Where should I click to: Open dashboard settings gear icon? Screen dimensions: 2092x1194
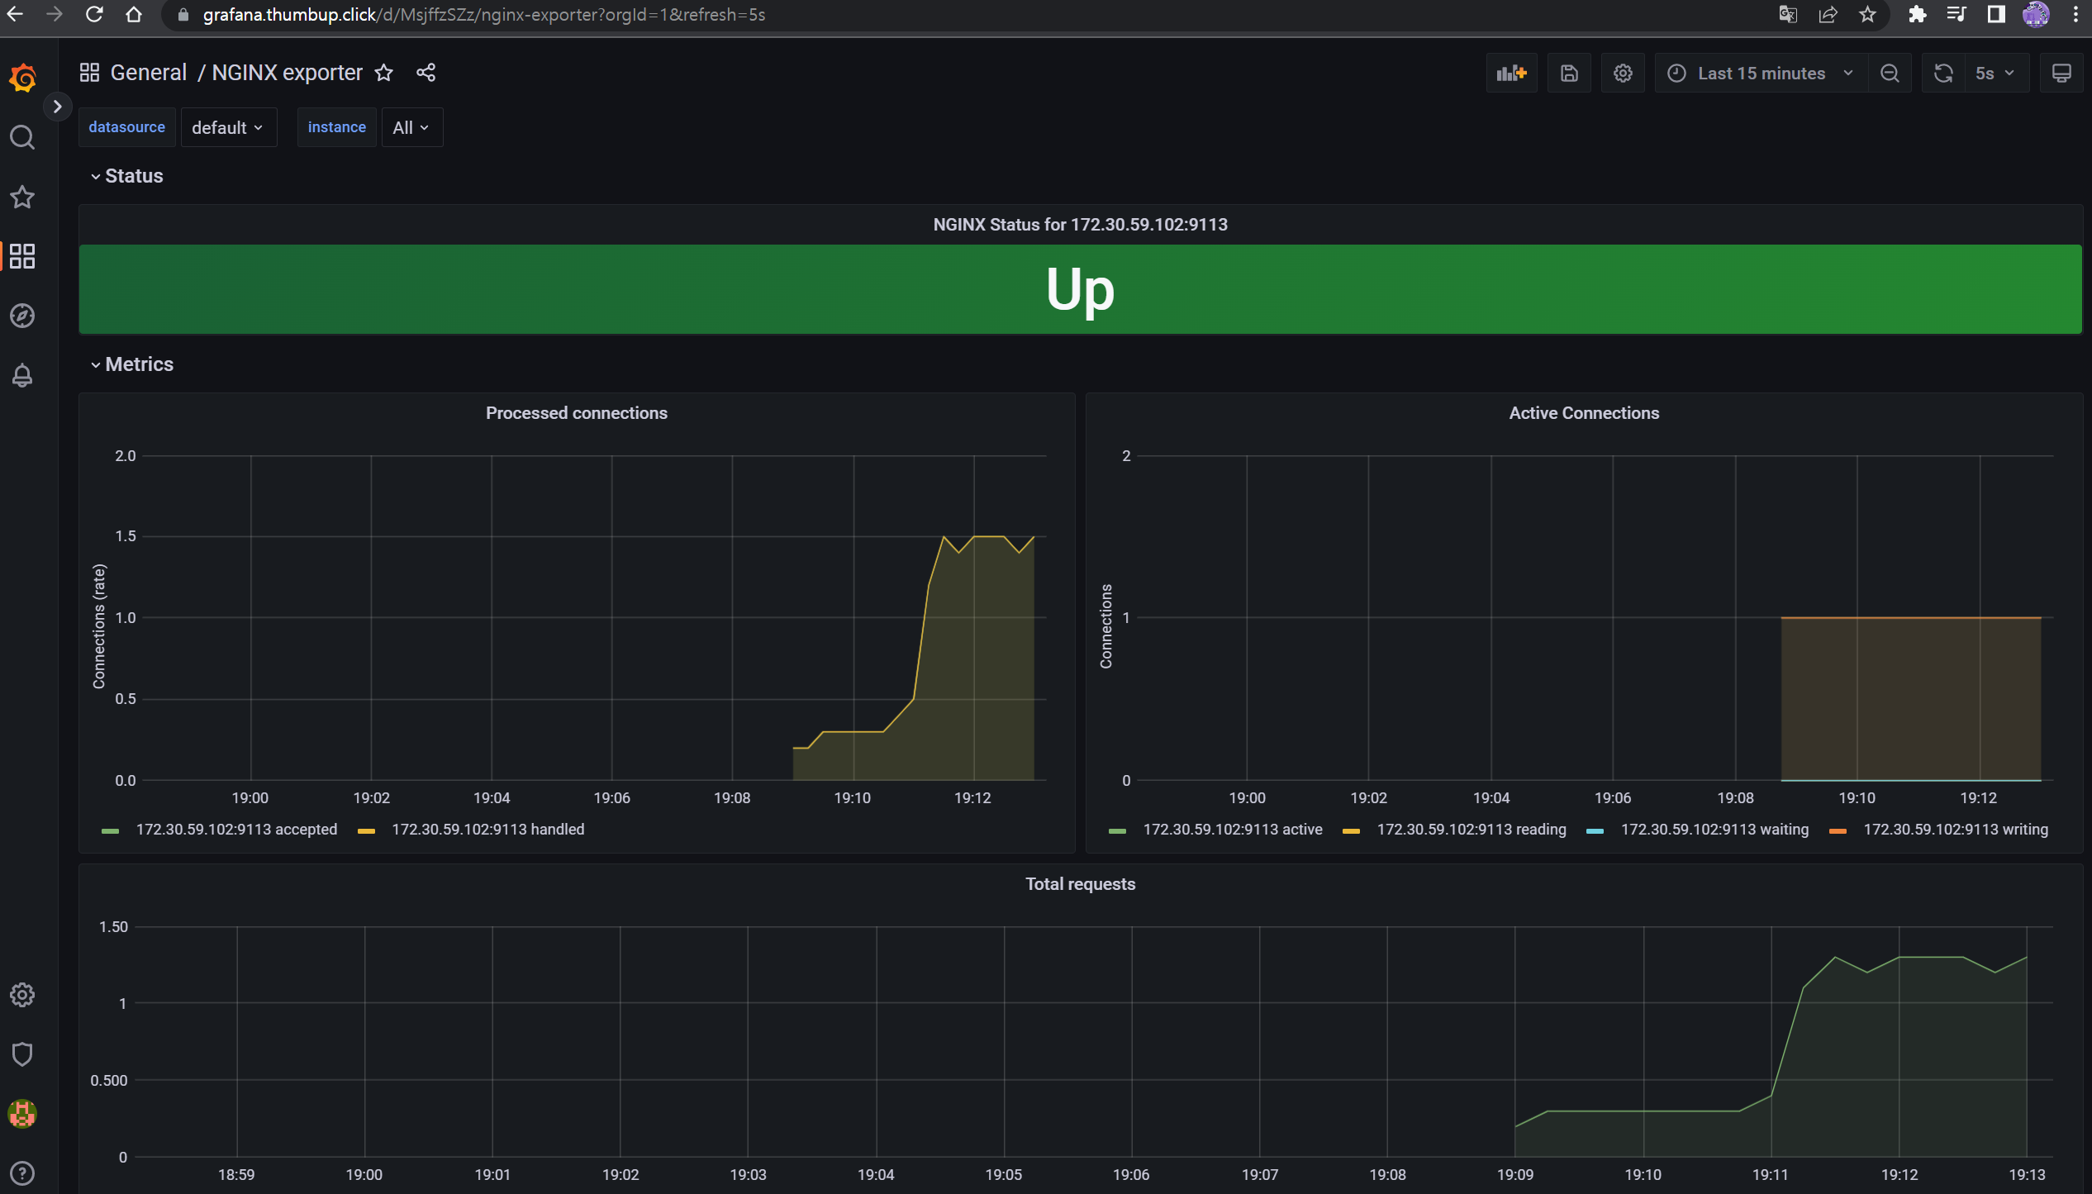click(x=1623, y=74)
